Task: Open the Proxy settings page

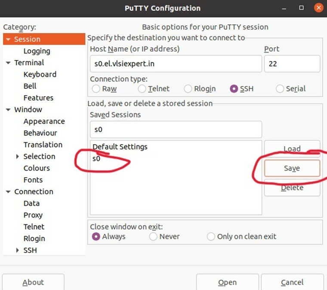Action: click(33, 215)
